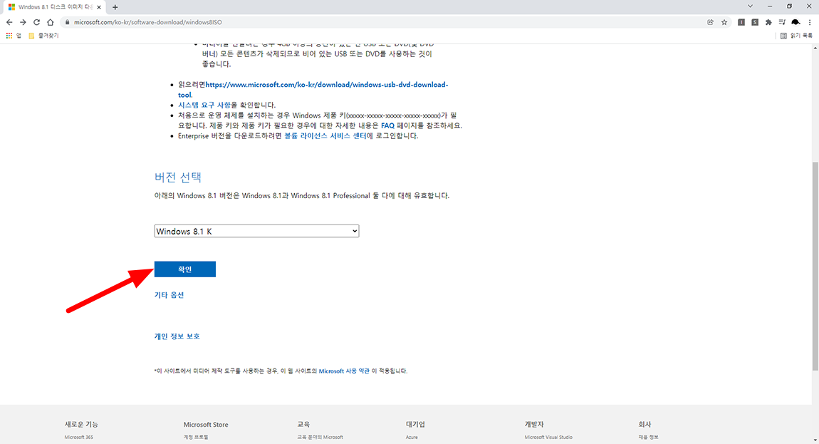
Task: Open the Microsoft 365 footer link
Action: 79,437
